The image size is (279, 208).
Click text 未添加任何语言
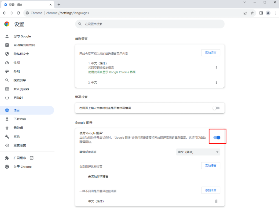[98, 177]
